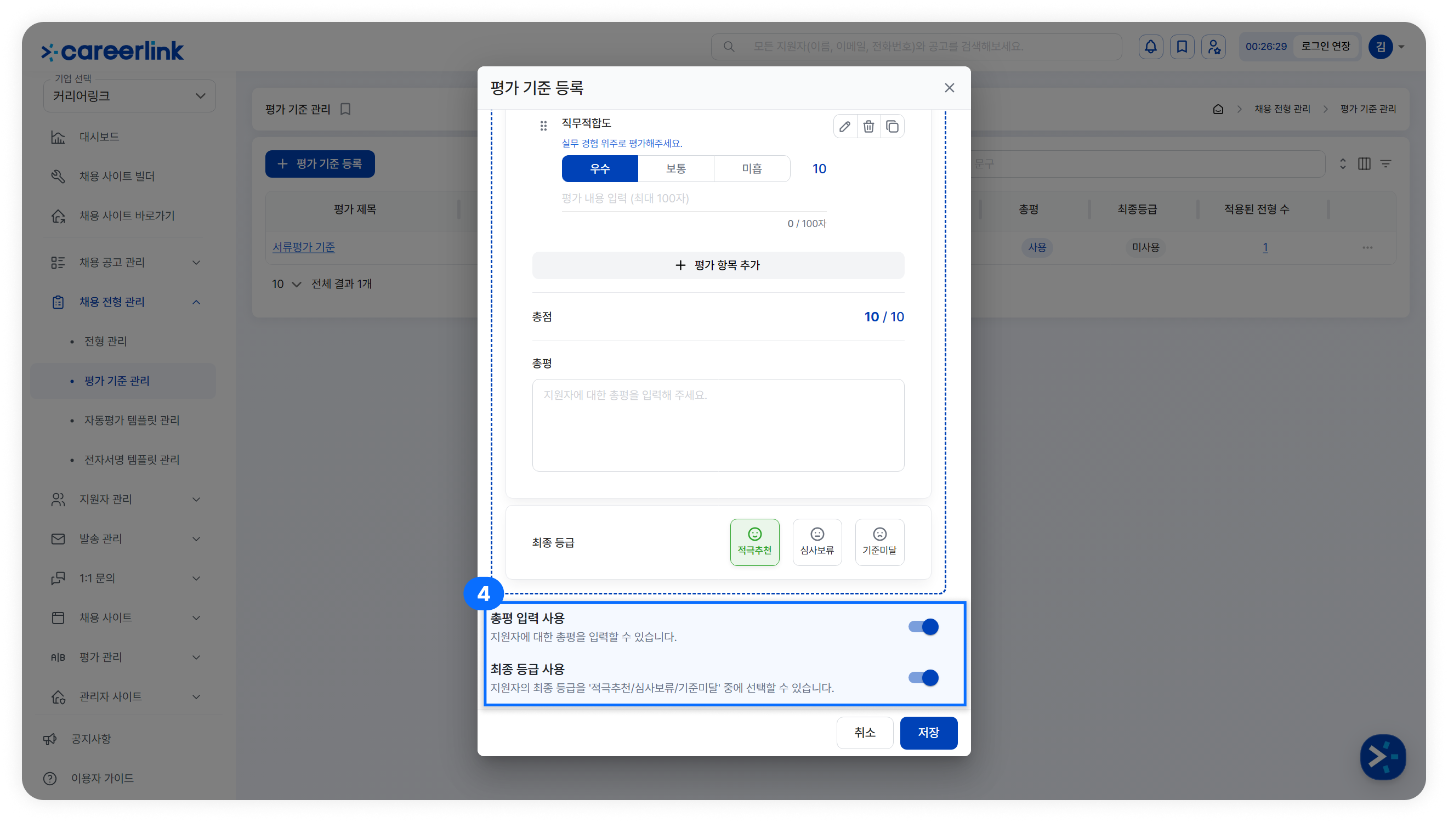Toggle the 총평 입력 사용 switch
The height and width of the screenshot is (822, 1448).
pos(923,627)
